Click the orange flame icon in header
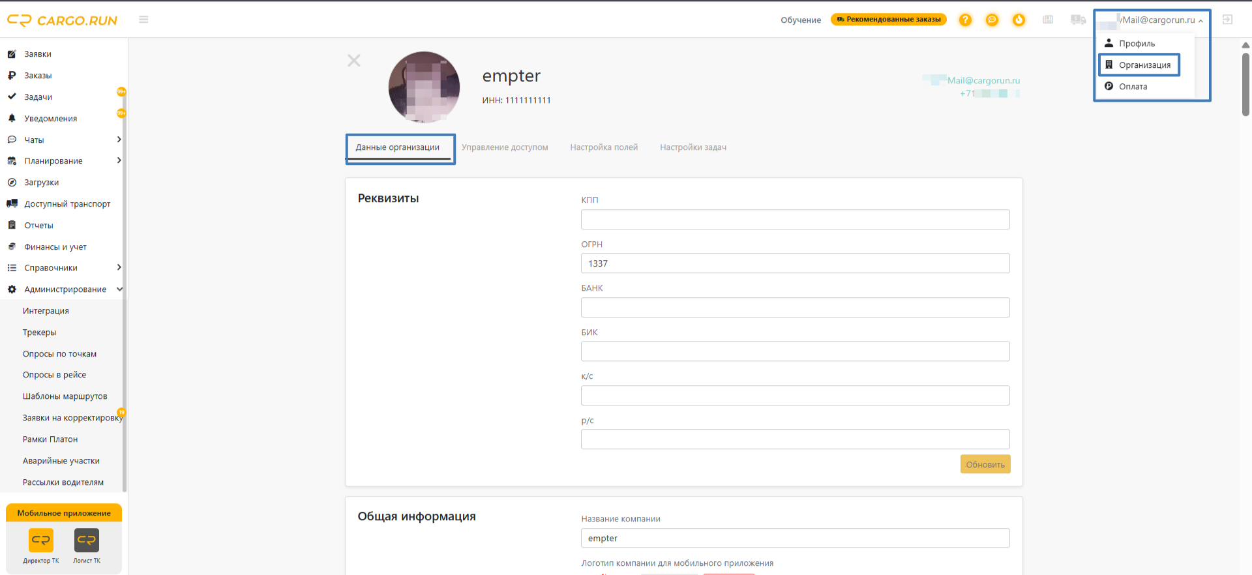The width and height of the screenshot is (1252, 575). pyautogui.click(x=1019, y=20)
